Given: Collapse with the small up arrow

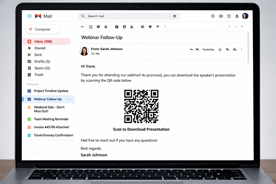Looking at the screenshot, I should tap(242, 27).
